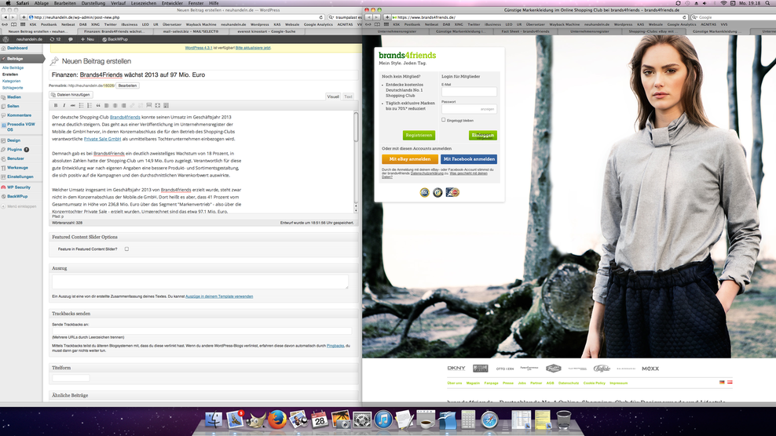Insert a blockquote in the editor
This screenshot has height=436, width=776.
coord(98,105)
